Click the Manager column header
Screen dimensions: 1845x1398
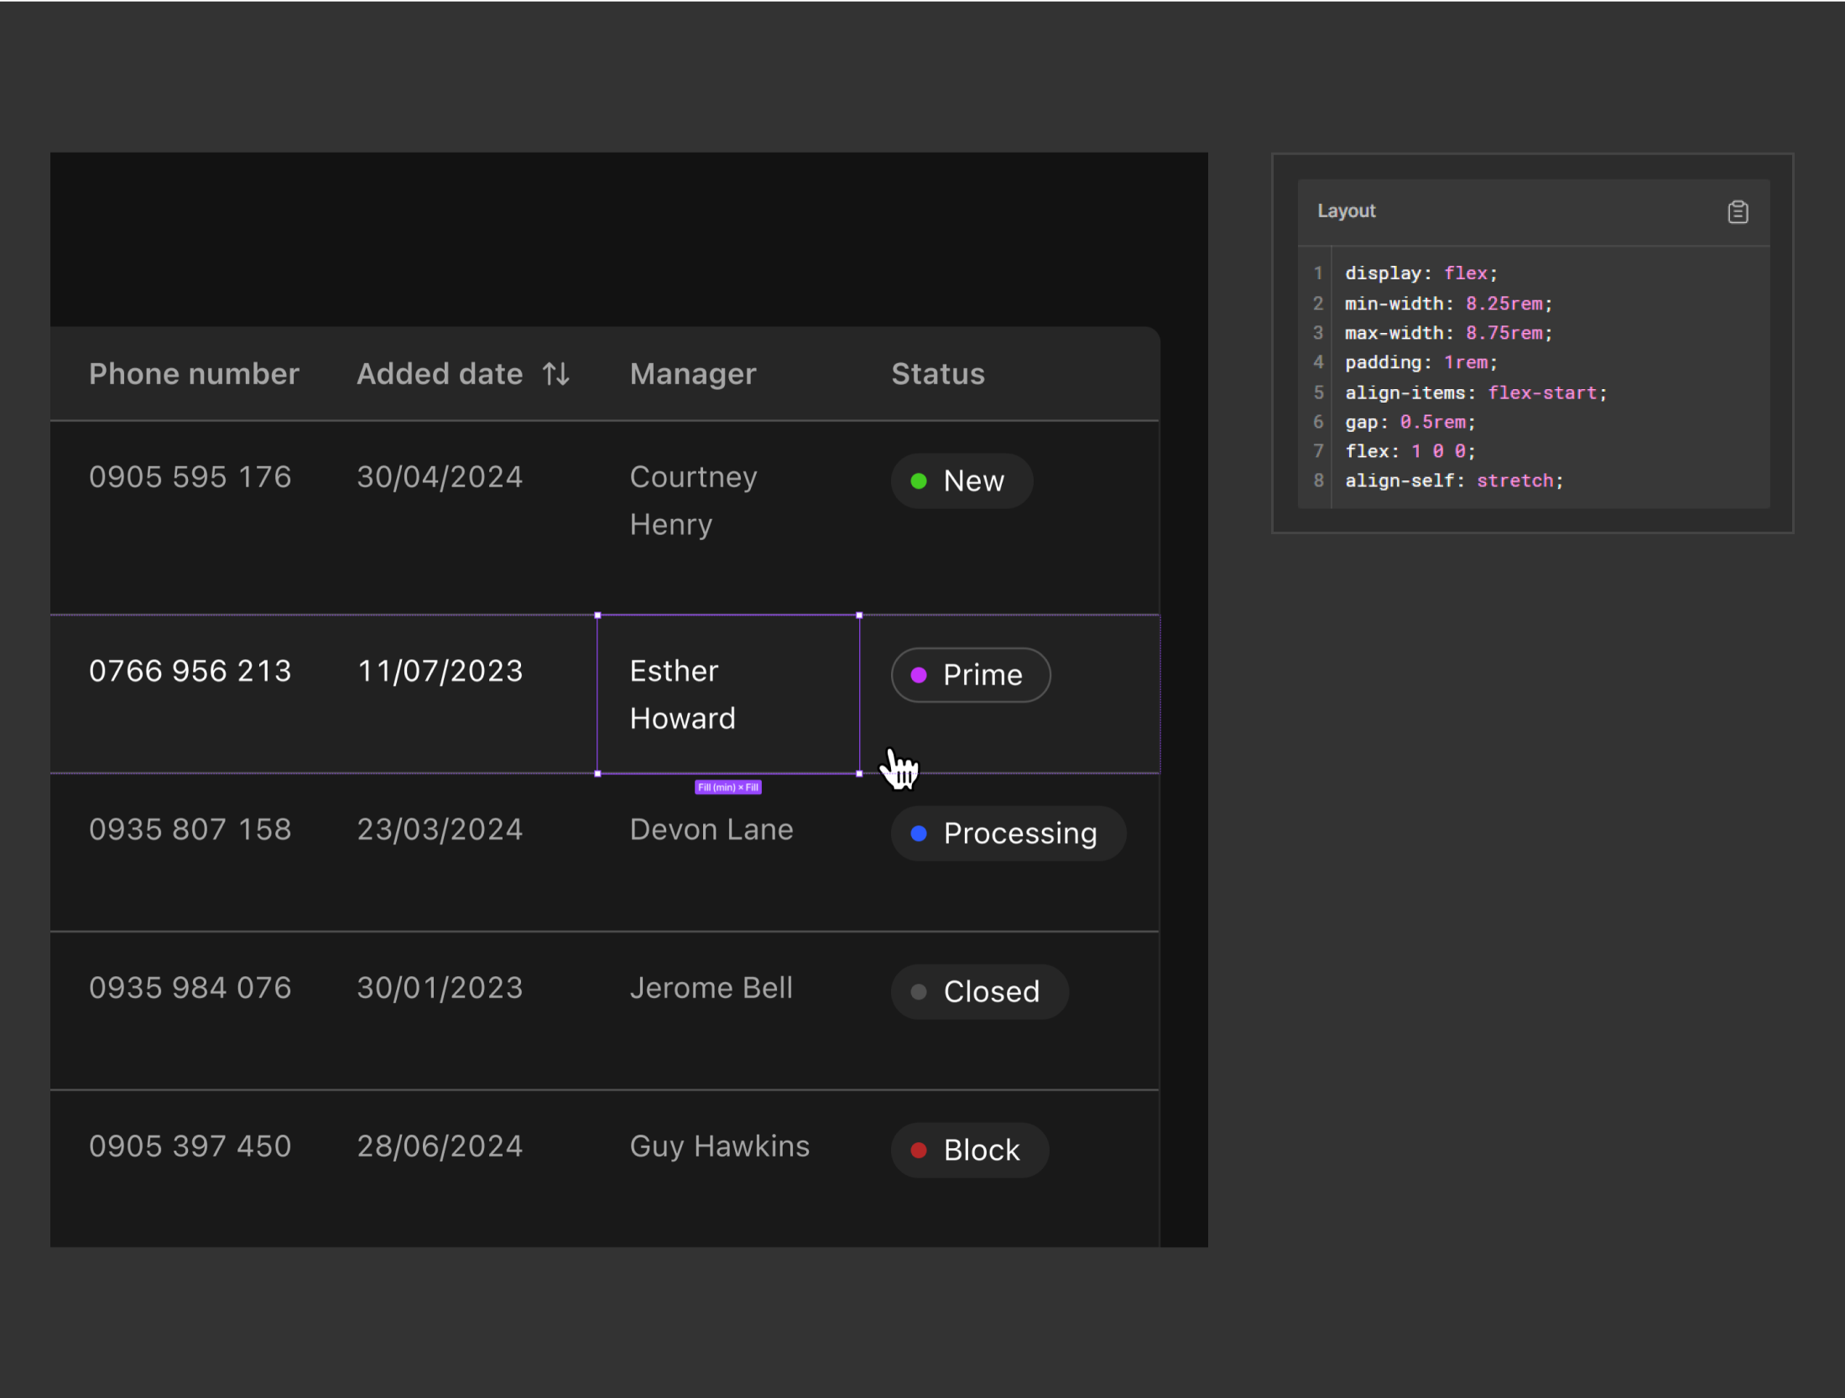[692, 373]
